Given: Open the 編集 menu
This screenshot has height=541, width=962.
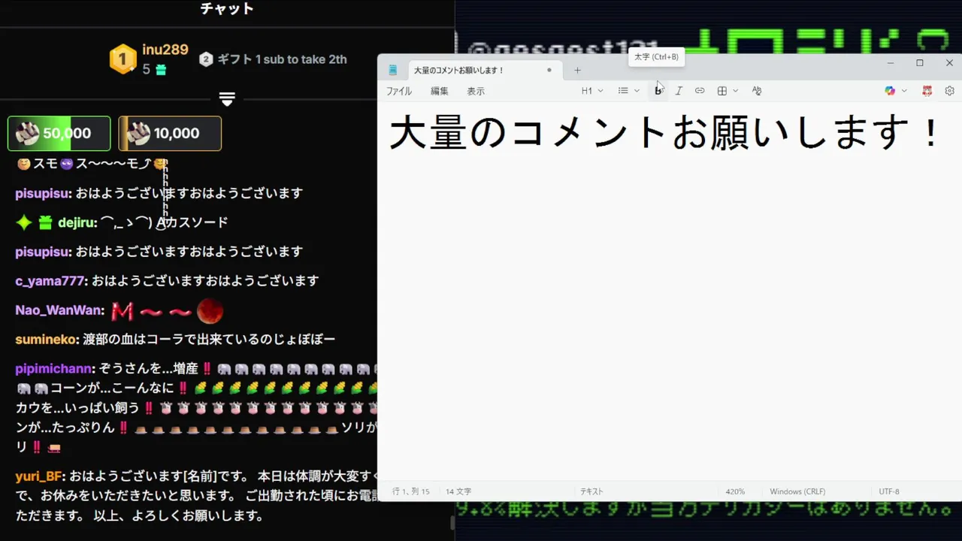Looking at the screenshot, I should pos(440,91).
